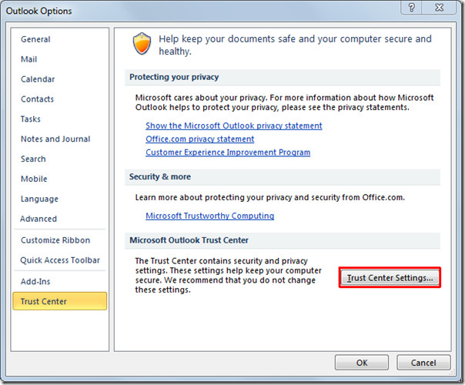Click the Protecting your privacy heading

coord(174,77)
